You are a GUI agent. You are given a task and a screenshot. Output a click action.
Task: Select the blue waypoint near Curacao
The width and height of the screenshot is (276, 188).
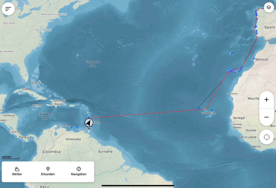coord(72,127)
